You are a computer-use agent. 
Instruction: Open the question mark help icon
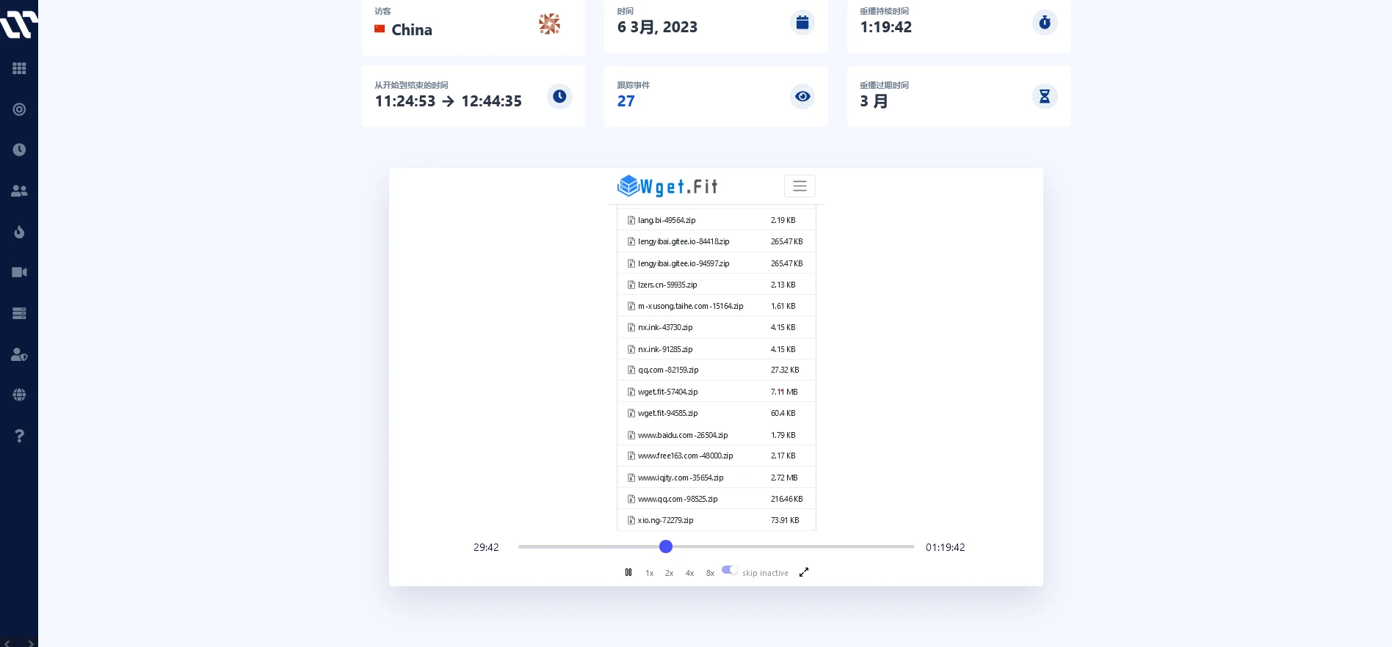tap(19, 436)
